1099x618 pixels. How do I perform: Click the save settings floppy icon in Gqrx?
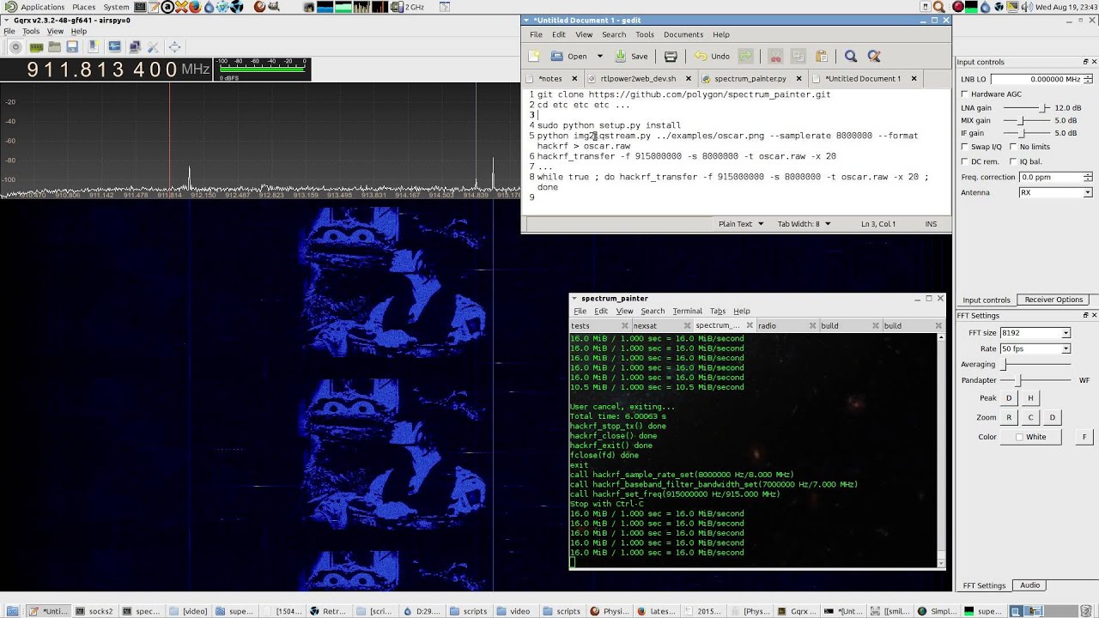point(73,47)
